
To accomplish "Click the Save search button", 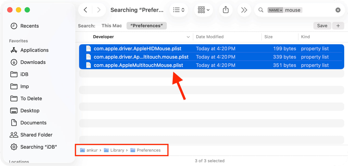I will pyautogui.click(x=322, y=26).
